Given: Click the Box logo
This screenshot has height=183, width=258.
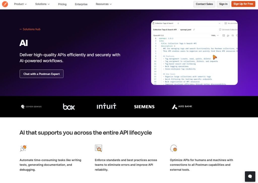Looking at the screenshot, I should [x=69, y=107].
